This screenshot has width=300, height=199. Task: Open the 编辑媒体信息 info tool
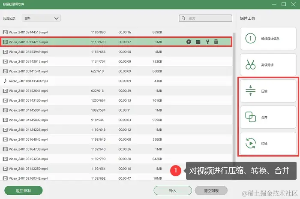268,39
